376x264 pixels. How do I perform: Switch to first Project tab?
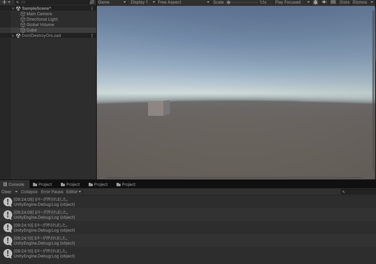point(42,184)
